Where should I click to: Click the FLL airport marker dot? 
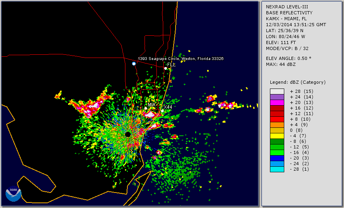(165, 68)
